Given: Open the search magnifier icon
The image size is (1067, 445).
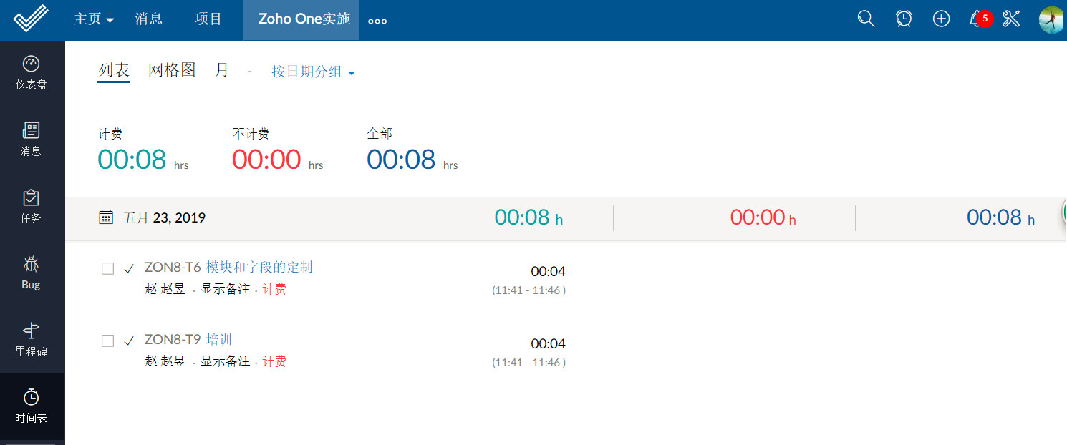Looking at the screenshot, I should click(x=866, y=19).
